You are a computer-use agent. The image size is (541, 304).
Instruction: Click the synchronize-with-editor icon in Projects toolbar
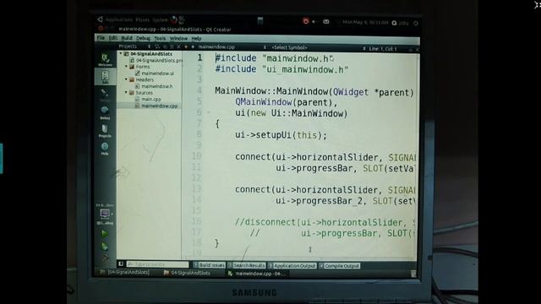pos(165,46)
